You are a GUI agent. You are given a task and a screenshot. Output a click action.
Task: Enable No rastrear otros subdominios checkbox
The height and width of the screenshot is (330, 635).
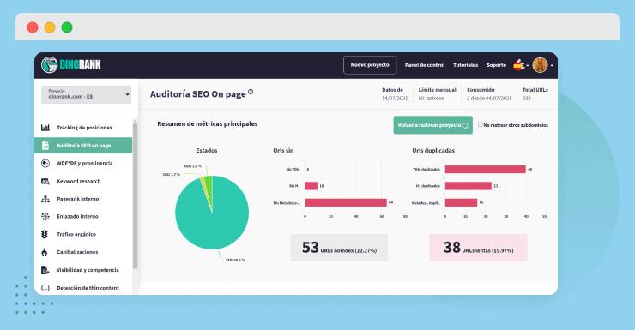coord(481,124)
